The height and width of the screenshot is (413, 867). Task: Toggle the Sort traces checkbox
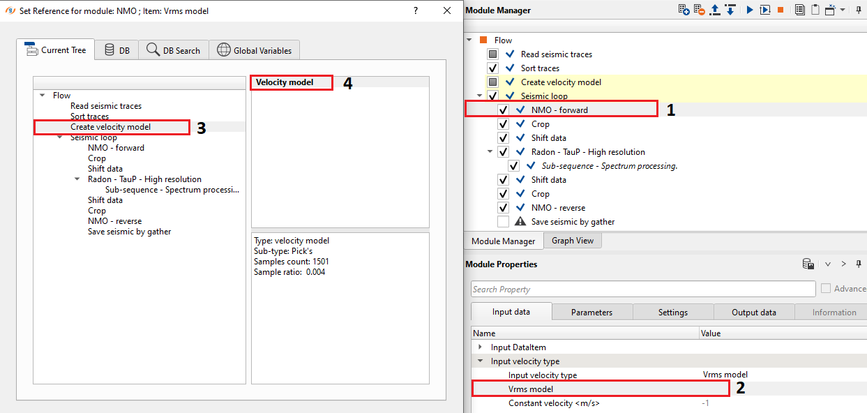click(493, 68)
